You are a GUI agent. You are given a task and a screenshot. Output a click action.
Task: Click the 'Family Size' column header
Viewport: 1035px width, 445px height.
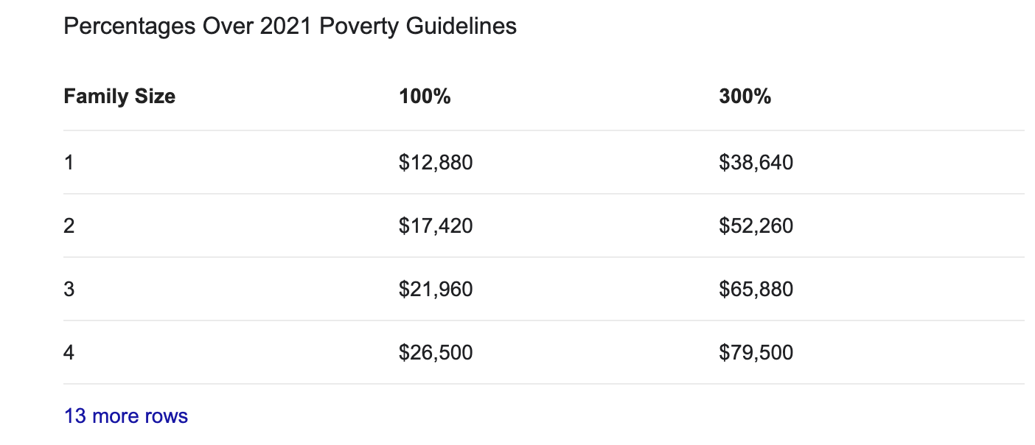pos(120,97)
